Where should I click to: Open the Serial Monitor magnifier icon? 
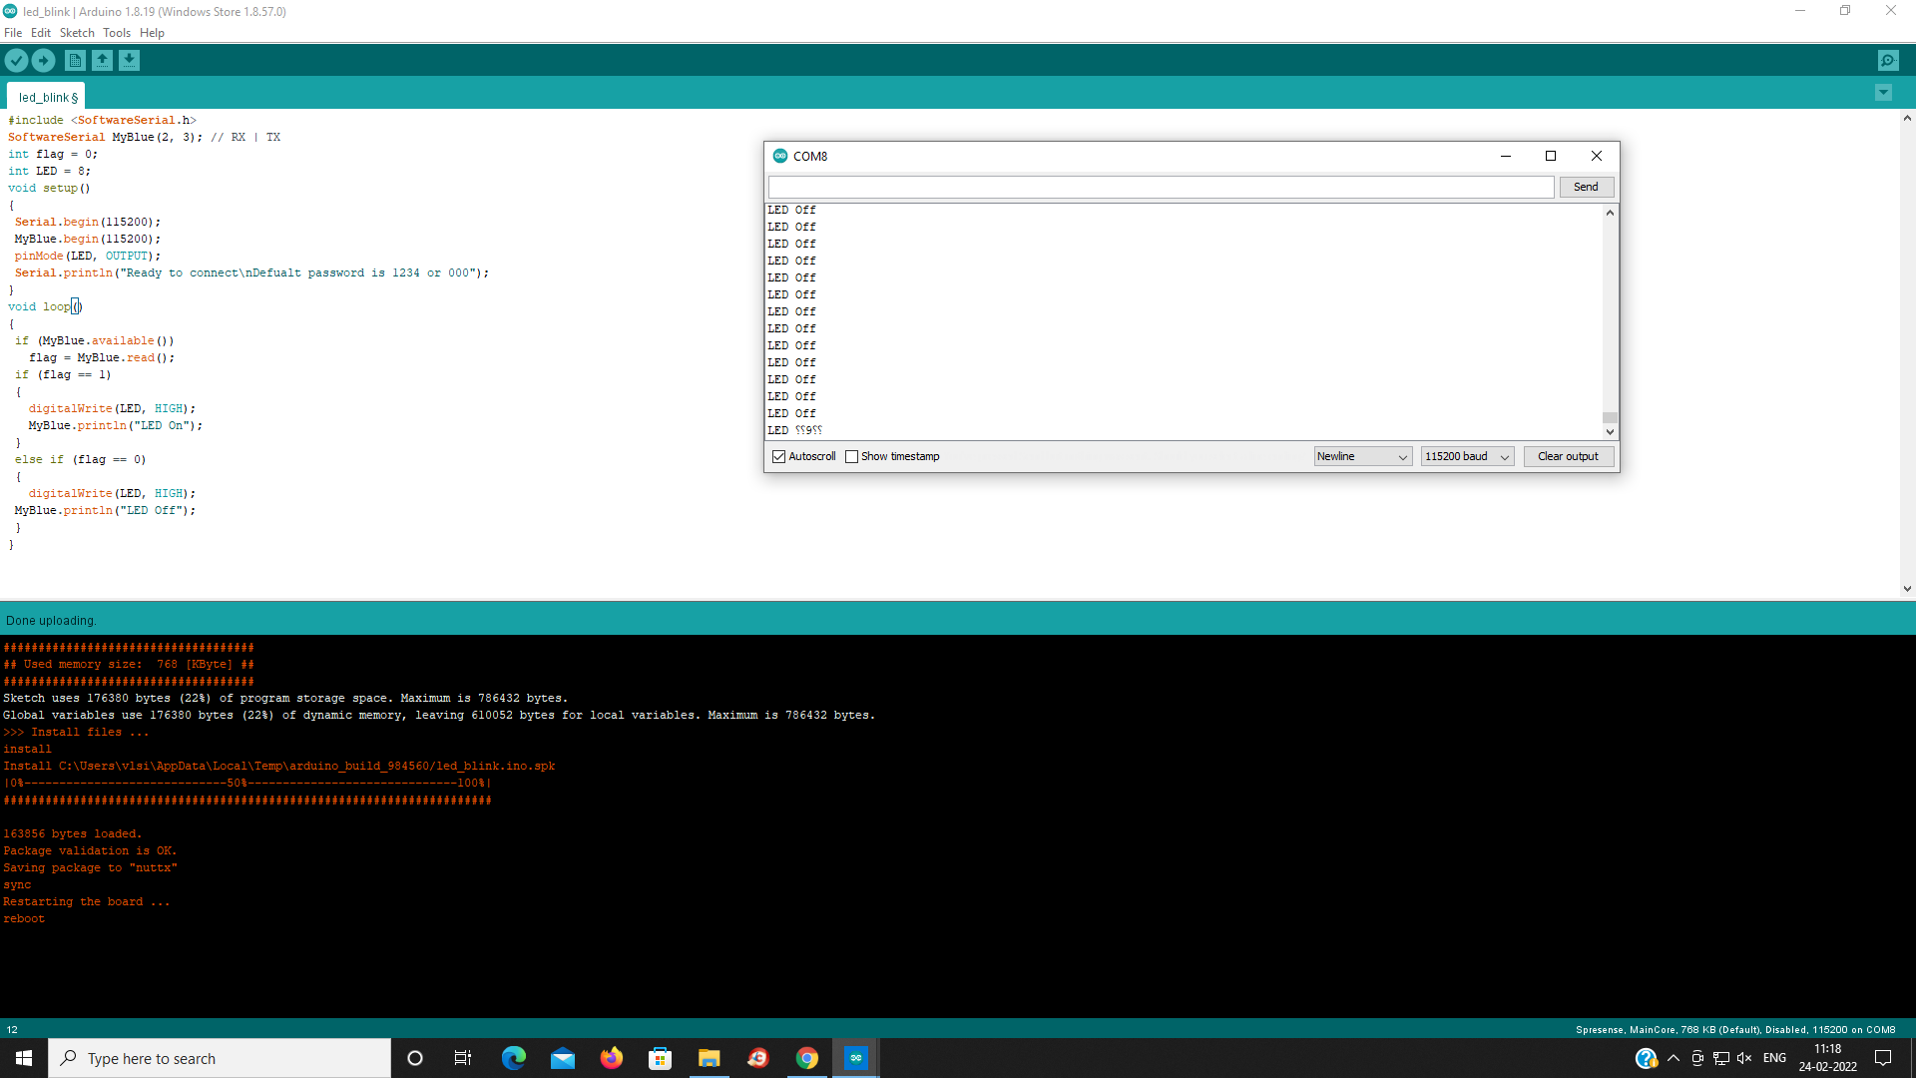1888,61
